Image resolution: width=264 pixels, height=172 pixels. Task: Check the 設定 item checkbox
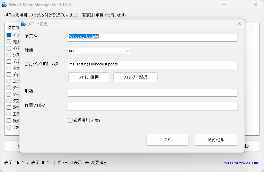pos(9,107)
